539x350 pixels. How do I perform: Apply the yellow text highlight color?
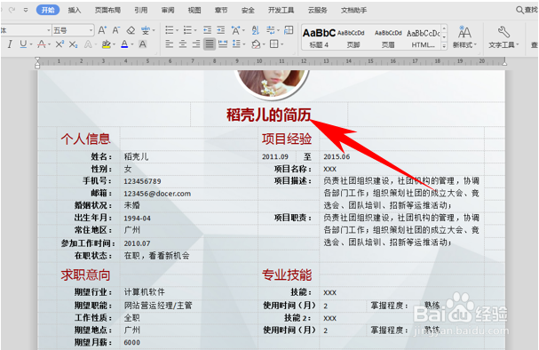pos(107,44)
